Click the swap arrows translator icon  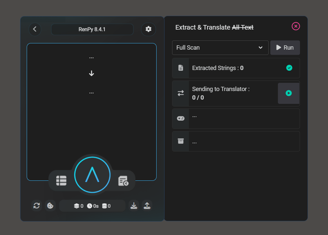coord(181,93)
